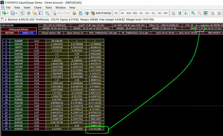Open the File menu

(8, 7)
